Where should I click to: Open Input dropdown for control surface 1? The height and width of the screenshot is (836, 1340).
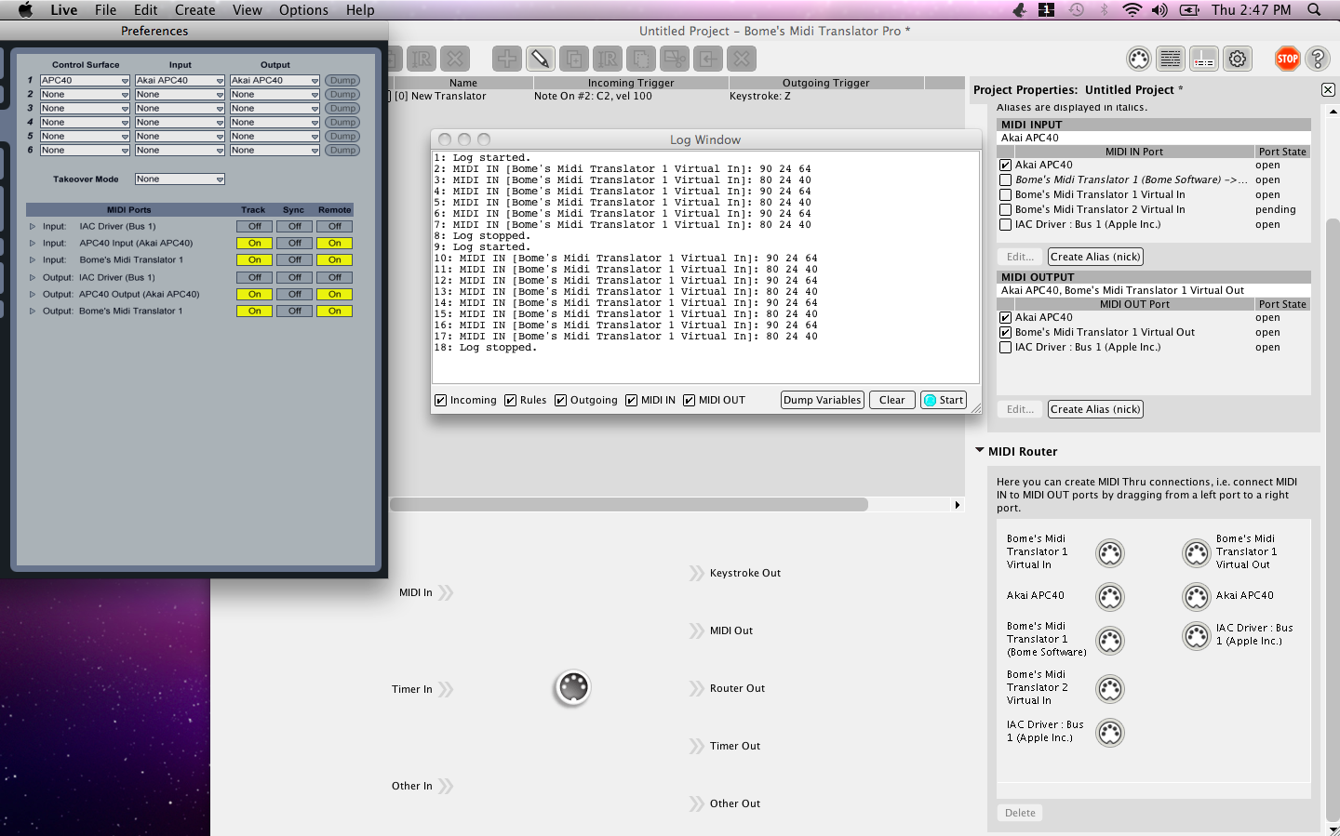tap(181, 81)
